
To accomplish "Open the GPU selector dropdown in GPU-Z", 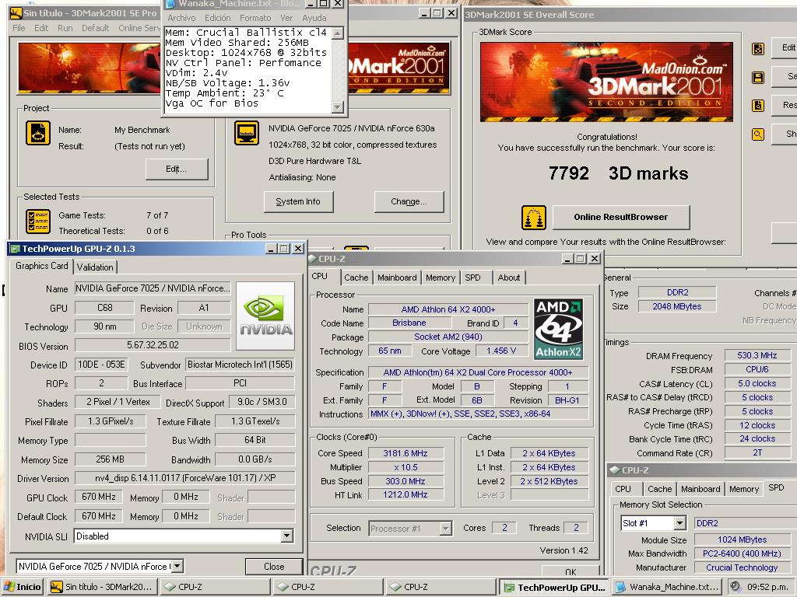I will pos(177,566).
